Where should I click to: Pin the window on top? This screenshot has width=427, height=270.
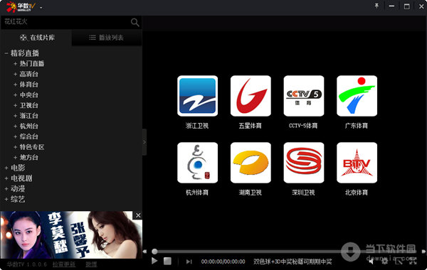click(376, 6)
